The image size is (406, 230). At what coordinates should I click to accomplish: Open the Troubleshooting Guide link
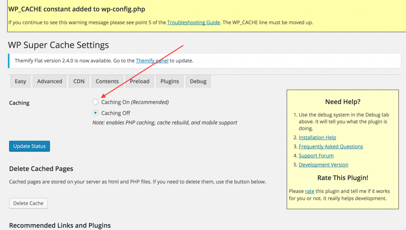tap(193, 23)
